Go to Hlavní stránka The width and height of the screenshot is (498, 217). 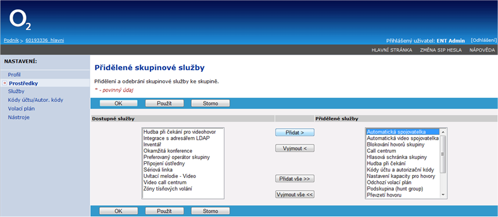[392, 50]
